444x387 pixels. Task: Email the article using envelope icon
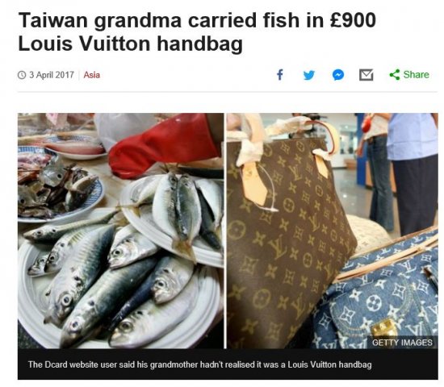[x=367, y=75]
